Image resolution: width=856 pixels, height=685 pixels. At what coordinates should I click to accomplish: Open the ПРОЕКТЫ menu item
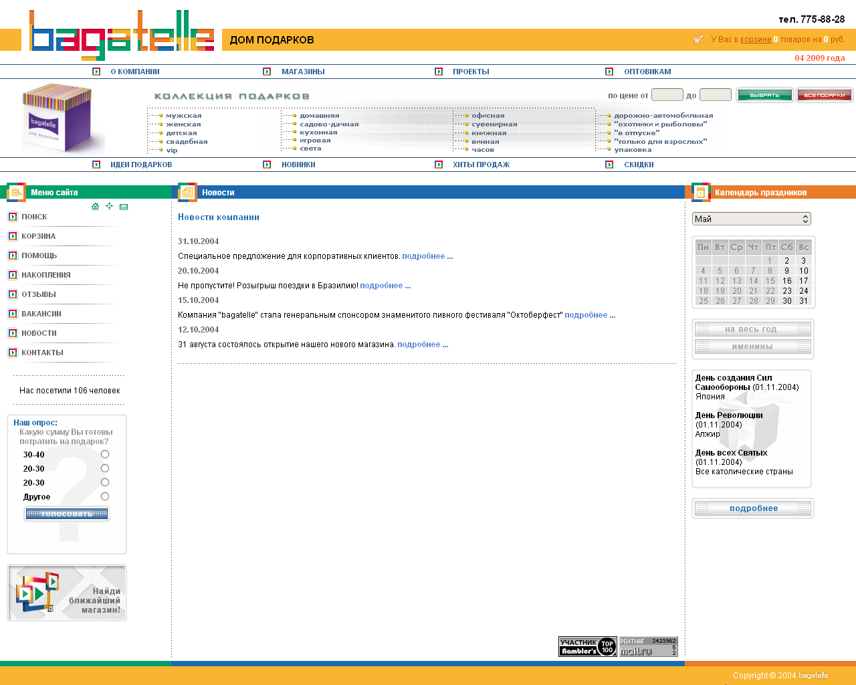(x=471, y=72)
